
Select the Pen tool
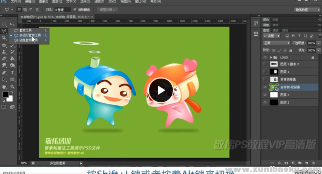[x=4, y=72]
